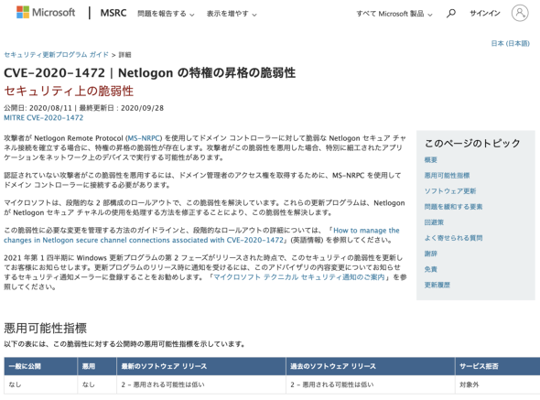Select the 日本 (日本語) language link
Viewport: 540px width, 400px height.
point(510,43)
